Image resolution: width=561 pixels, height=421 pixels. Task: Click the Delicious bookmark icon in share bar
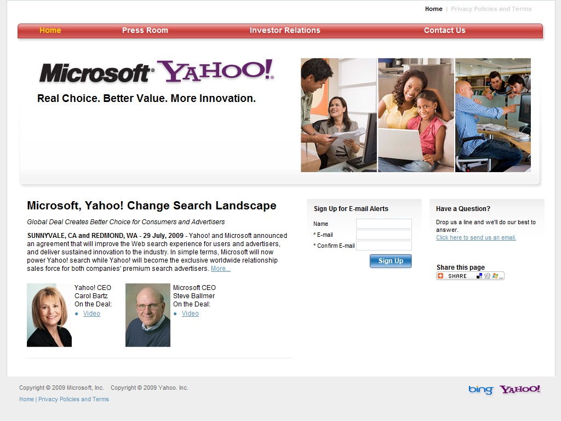pos(479,276)
